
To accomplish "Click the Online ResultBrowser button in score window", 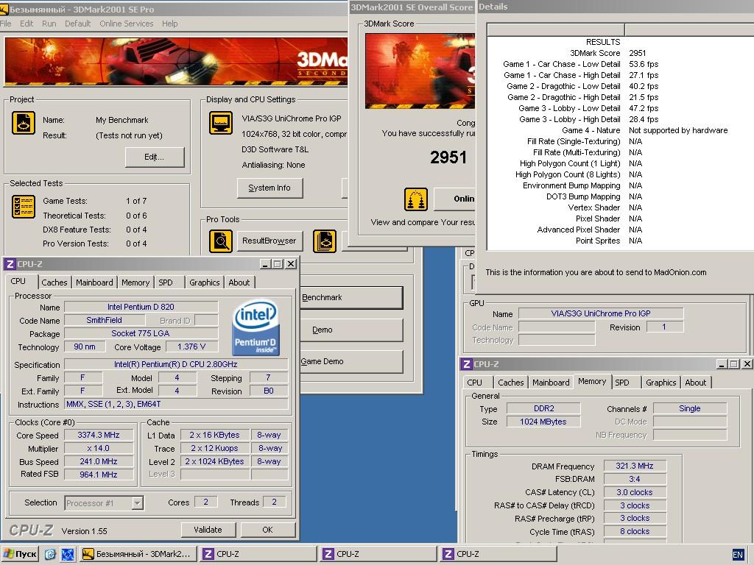I will (454, 199).
